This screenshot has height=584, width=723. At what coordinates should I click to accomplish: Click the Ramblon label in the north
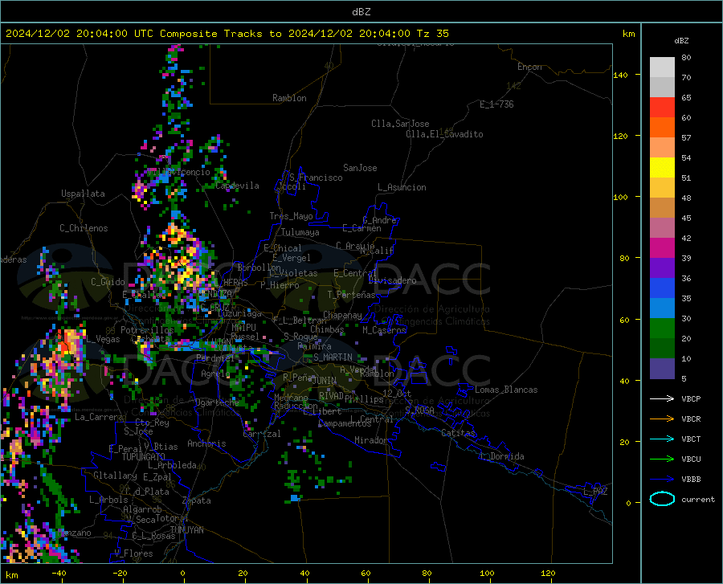pyautogui.click(x=289, y=98)
